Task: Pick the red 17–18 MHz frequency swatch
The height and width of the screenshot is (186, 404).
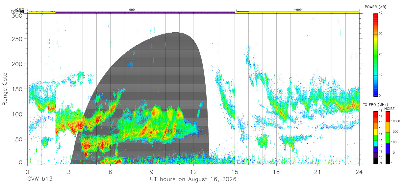Action: tap(376, 114)
